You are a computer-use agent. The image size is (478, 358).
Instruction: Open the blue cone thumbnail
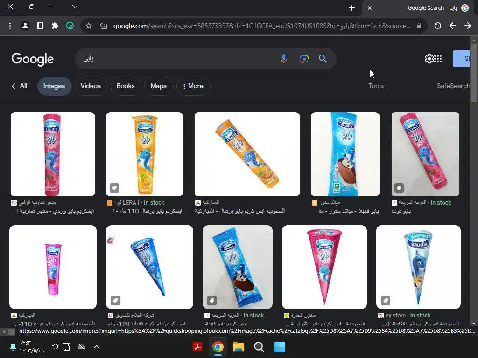[x=149, y=267]
